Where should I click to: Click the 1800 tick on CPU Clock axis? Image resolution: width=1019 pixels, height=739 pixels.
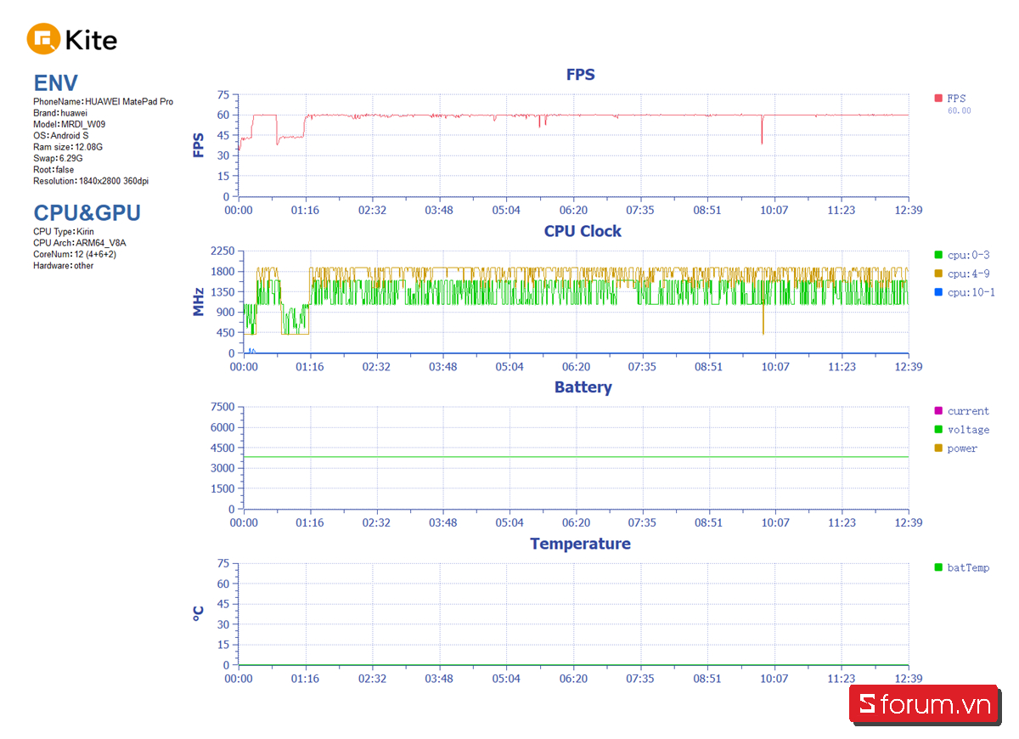(x=223, y=272)
